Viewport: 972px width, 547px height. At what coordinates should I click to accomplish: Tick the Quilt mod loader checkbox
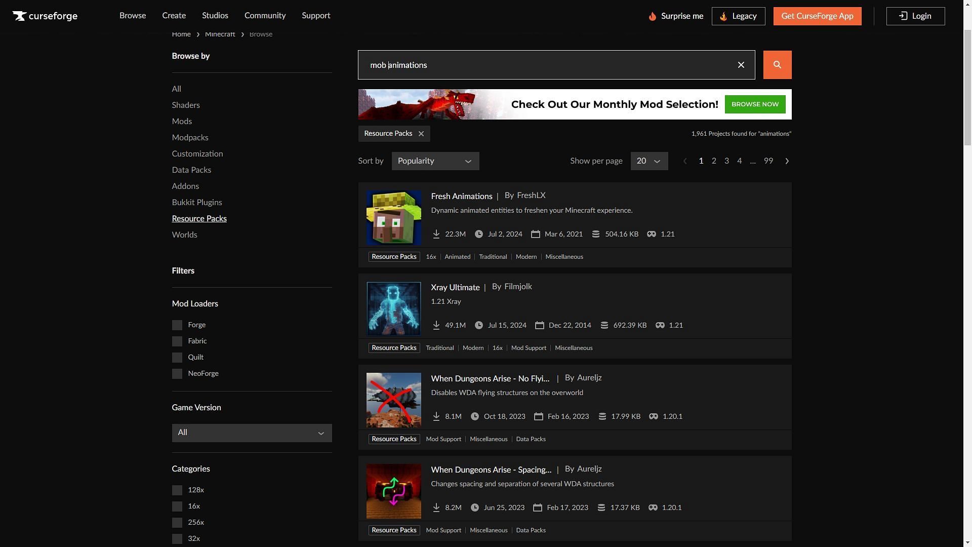pos(177,358)
